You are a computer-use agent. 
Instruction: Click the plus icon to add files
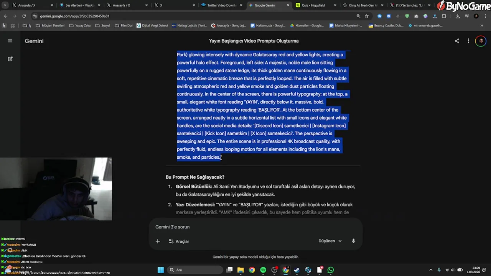pos(158,241)
